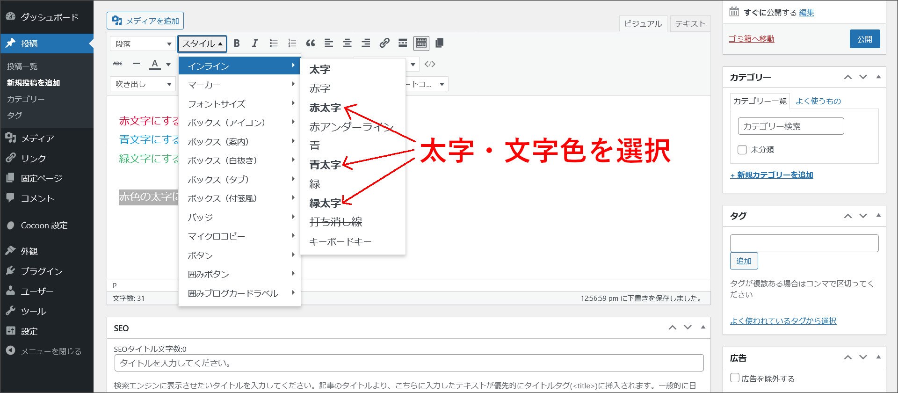This screenshot has width=898, height=393.
Task: Open the よく使うもの category tab
Action: click(818, 101)
